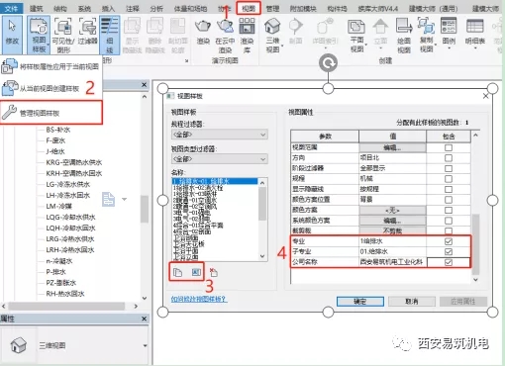Click the delete template icon below name list
Image resolution: width=505 pixels, height=366 pixels.
click(214, 272)
